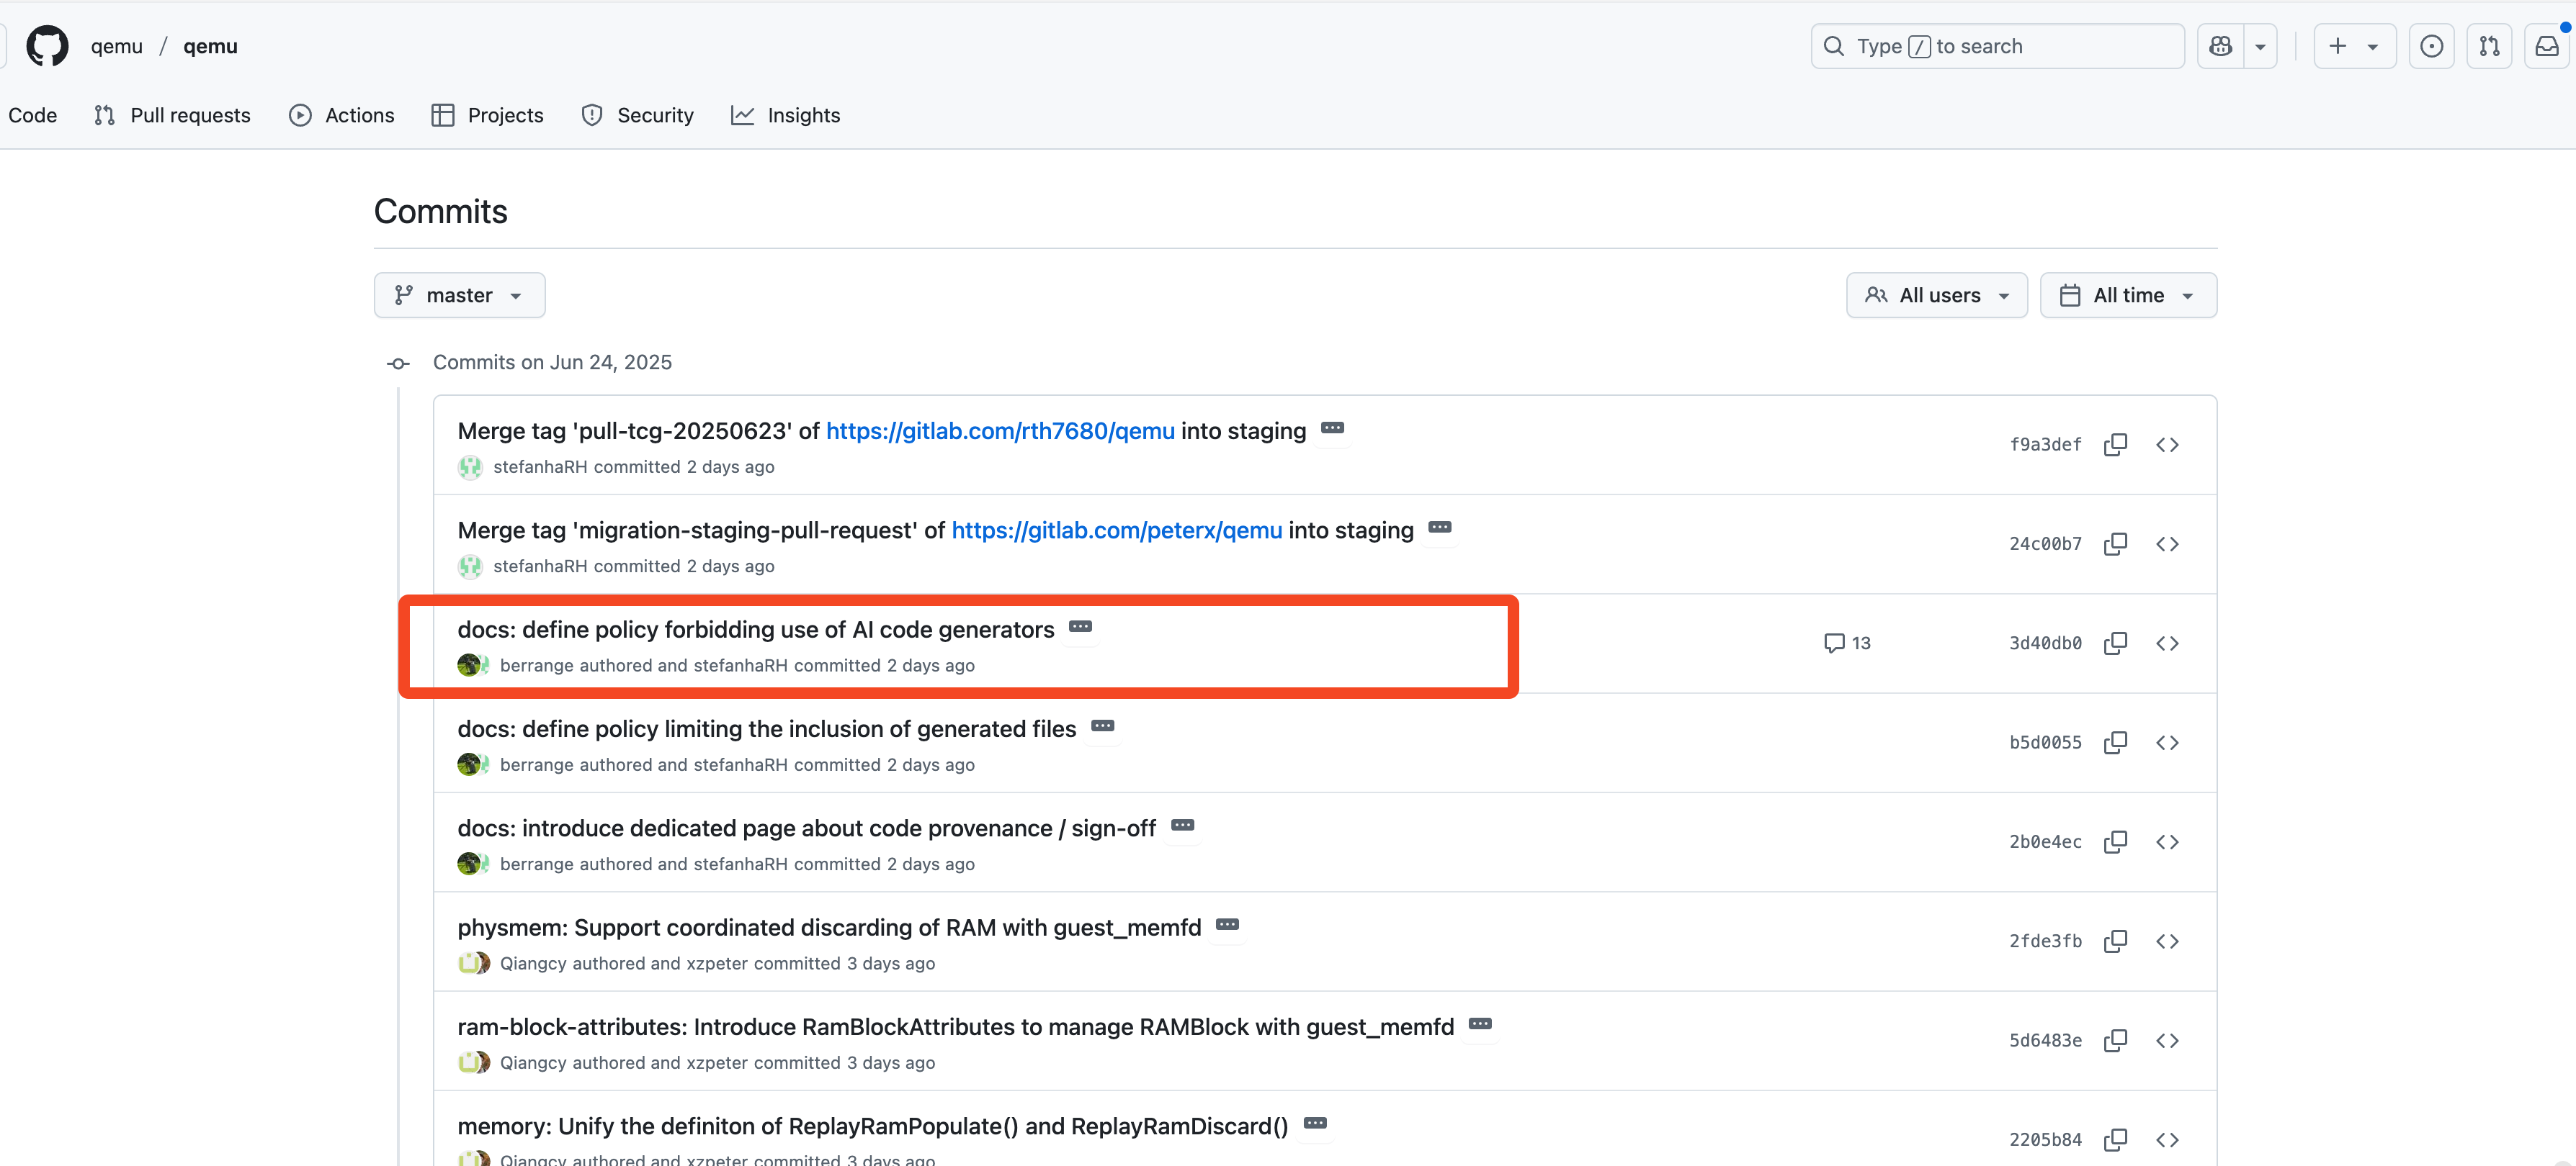The height and width of the screenshot is (1166, 2576).
Task: Open the GitHub home logo
Action: 47,46
